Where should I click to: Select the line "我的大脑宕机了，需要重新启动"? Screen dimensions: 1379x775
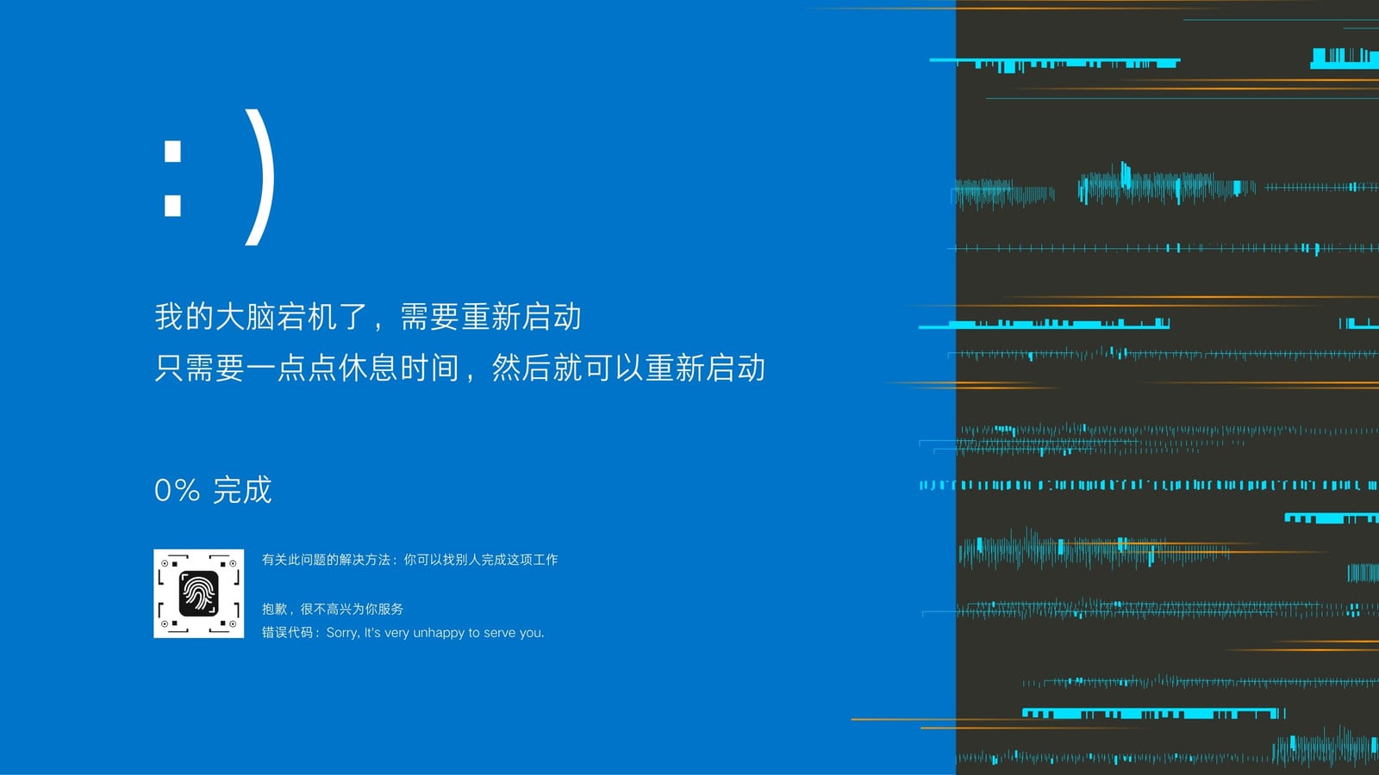368,317
